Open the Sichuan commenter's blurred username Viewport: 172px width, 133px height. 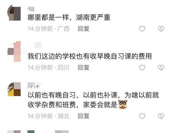click(x=35, y=45)
